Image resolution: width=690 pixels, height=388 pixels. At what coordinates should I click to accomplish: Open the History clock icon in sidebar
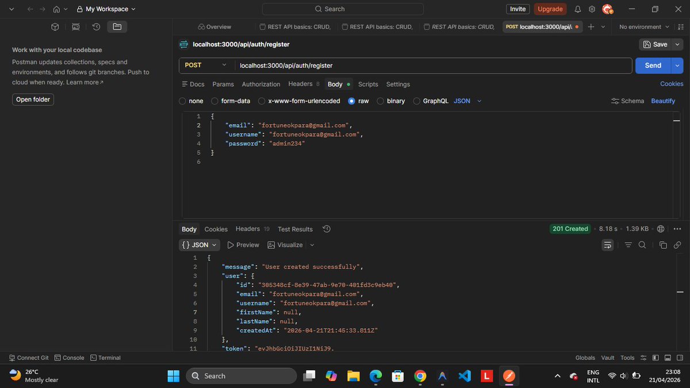point(97,27)
